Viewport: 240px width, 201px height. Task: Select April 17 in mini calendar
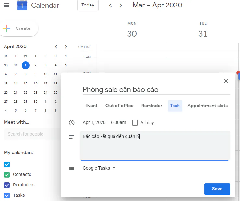(x=46, y=84)
